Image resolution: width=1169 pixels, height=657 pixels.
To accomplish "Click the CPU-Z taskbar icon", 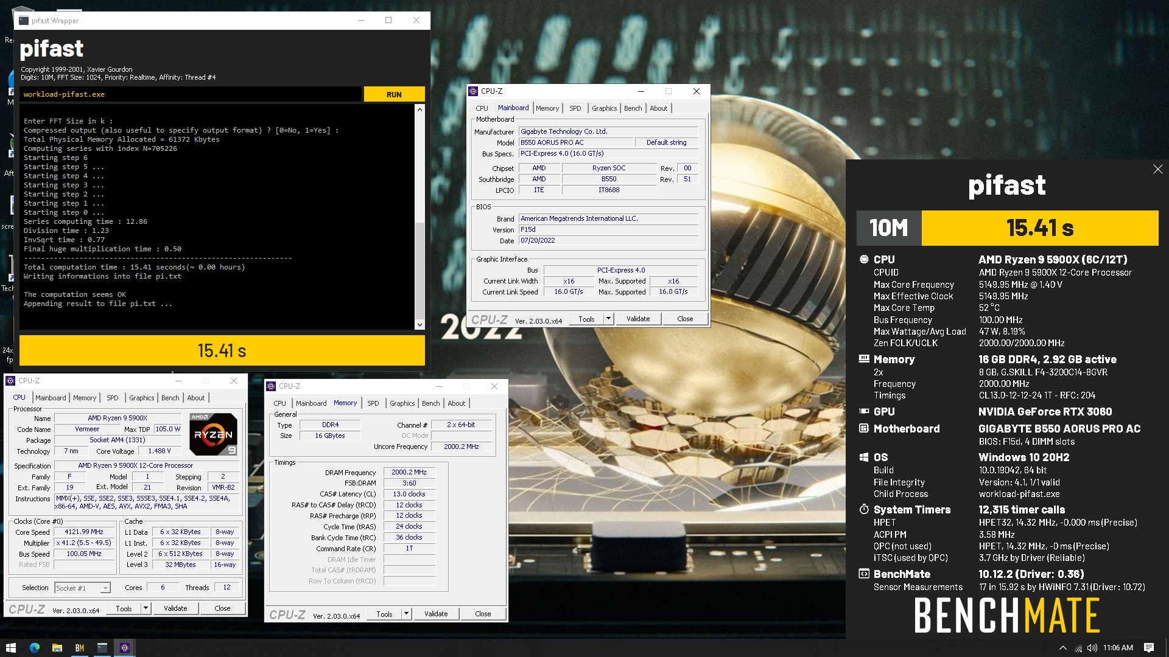I will coord(124,648).
